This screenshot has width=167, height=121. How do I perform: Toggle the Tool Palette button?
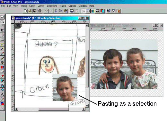click(x=83, y=11)
